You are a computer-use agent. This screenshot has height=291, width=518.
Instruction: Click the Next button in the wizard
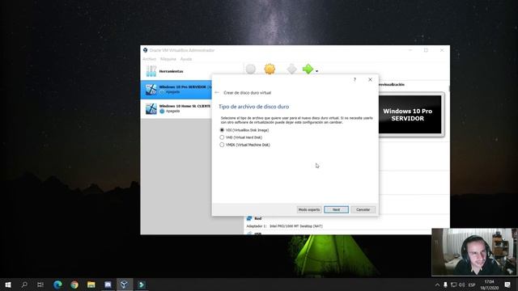(x=336, y=209)
